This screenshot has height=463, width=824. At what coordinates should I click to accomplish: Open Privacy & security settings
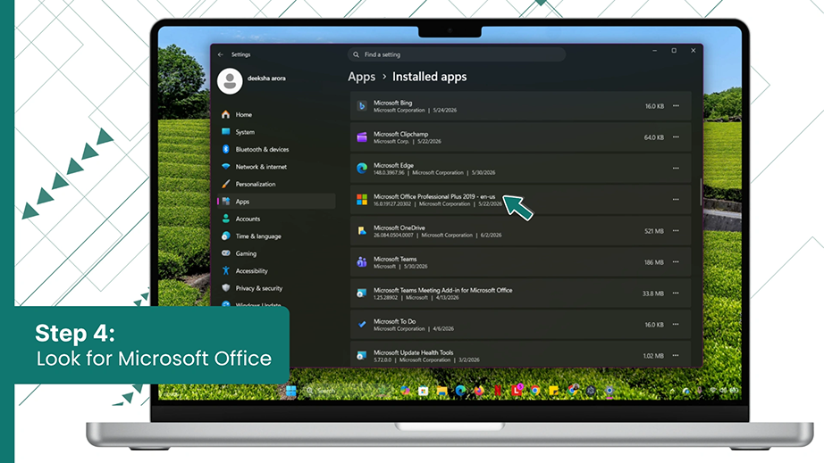(x=276, y=288)
